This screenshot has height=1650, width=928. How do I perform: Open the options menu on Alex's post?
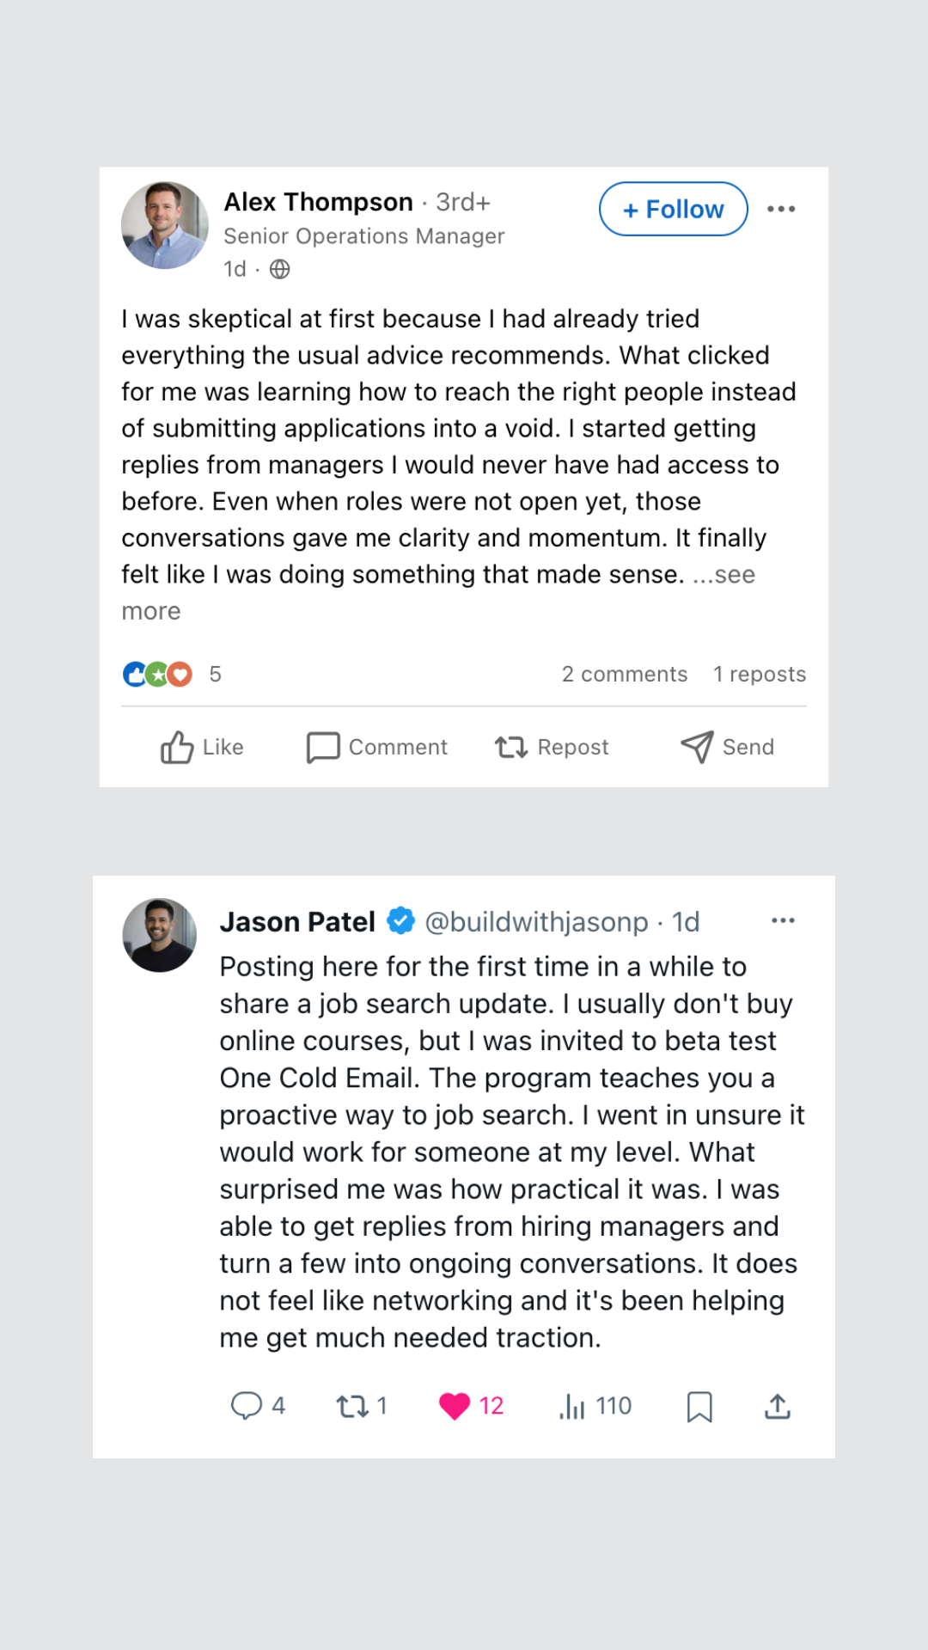pos(781,209)
